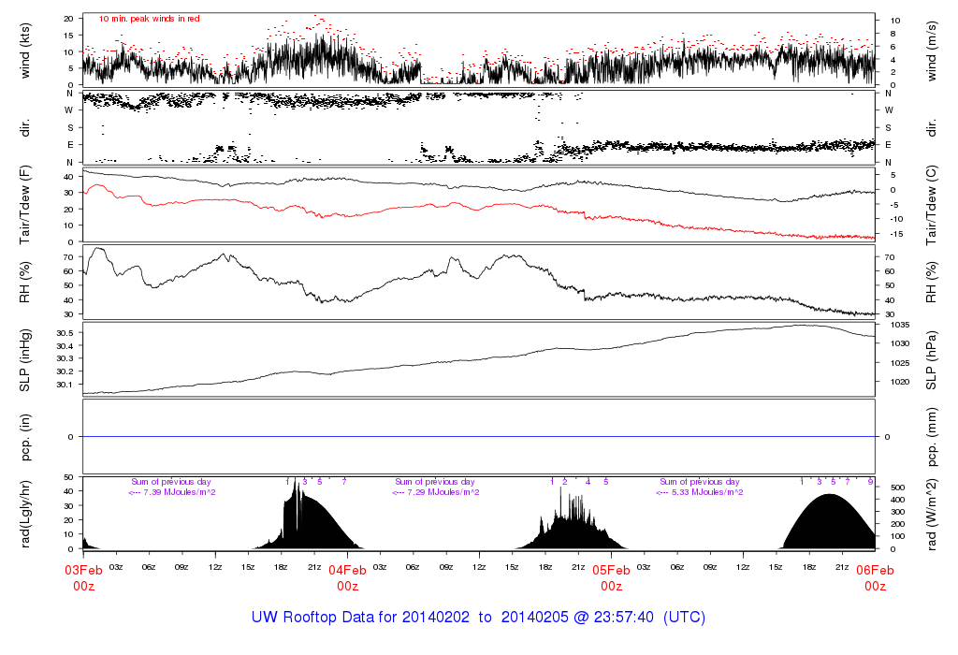
Task: Click the pcp. (in) axis label
Action: [x=26, y=437]
